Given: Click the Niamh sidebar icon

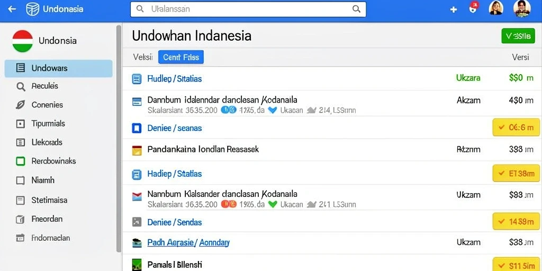Looking at the screenshot, I should [21, 180].
